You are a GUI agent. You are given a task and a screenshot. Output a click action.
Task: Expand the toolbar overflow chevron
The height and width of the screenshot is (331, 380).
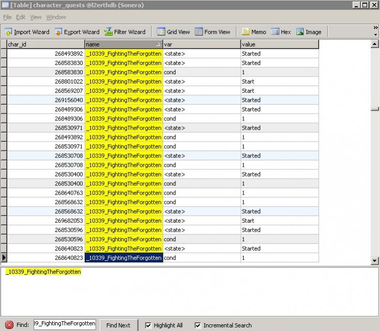[x=375, y=28]
